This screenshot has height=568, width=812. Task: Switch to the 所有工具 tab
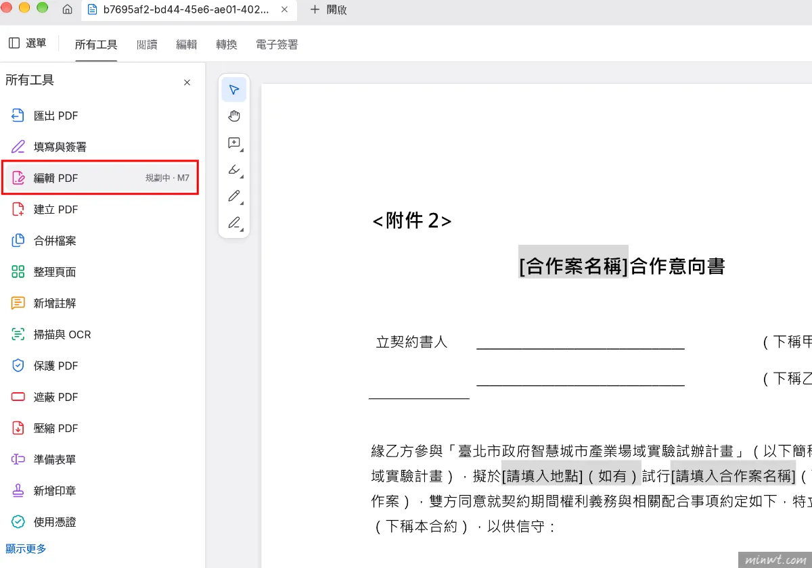point(96,45)
